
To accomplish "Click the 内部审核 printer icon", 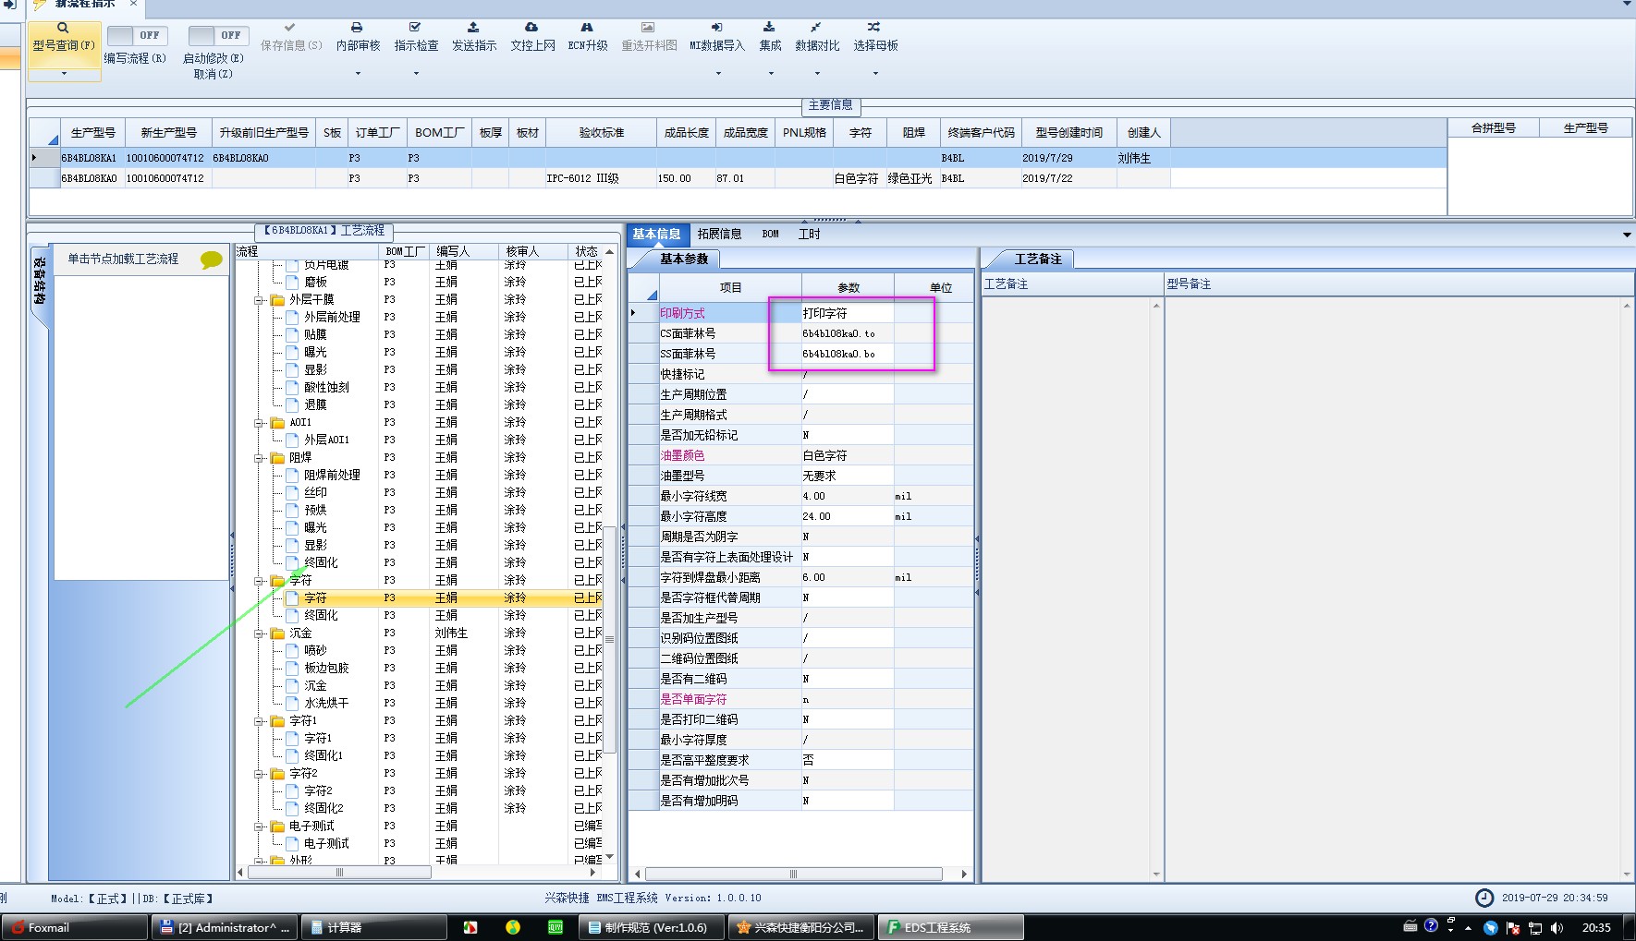I will [x=357, y=28].
